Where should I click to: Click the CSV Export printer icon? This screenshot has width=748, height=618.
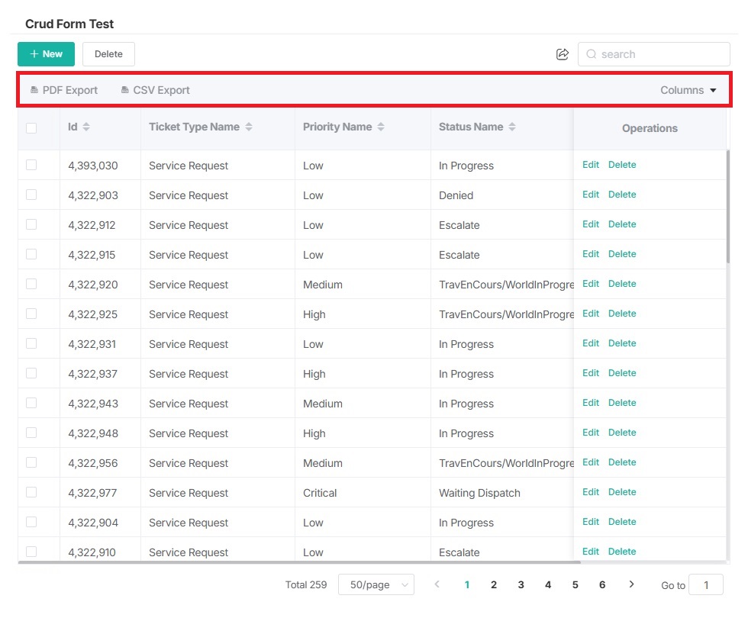(125, 90)
